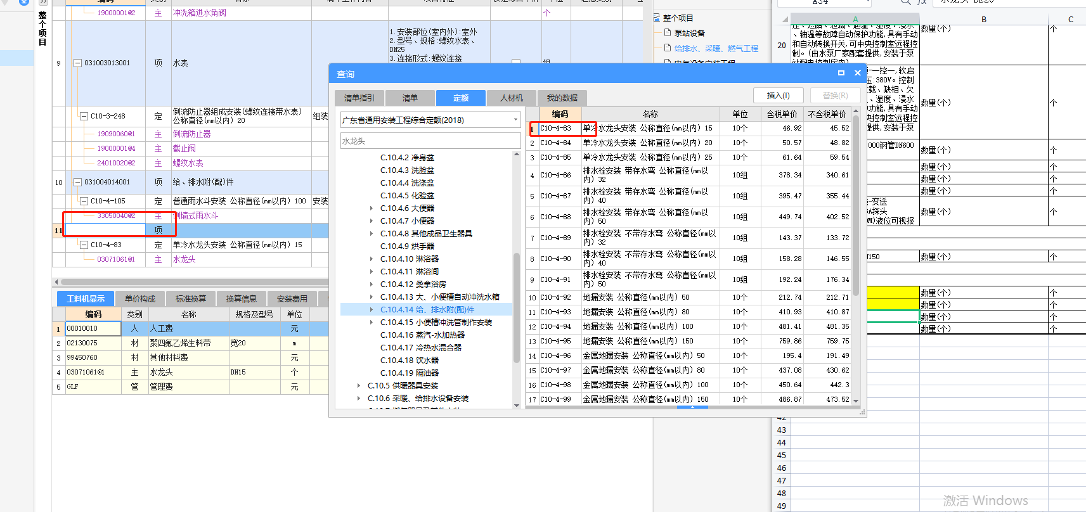Viewport: 1086px width, 512px height.
Task: Switch to 单价构成 tab
Action: click(x=139, y=298)
